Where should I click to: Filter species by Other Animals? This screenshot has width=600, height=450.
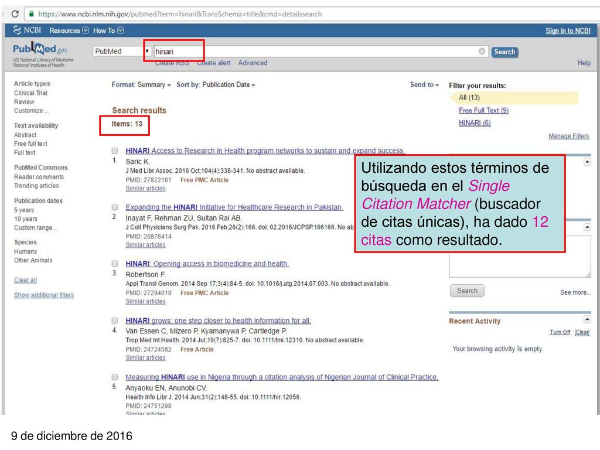[x=33, y=260]
